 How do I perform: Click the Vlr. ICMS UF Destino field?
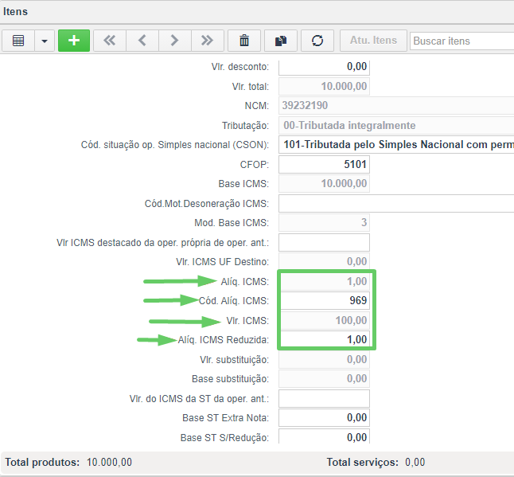pyautogui.click(x=324, y=262)
